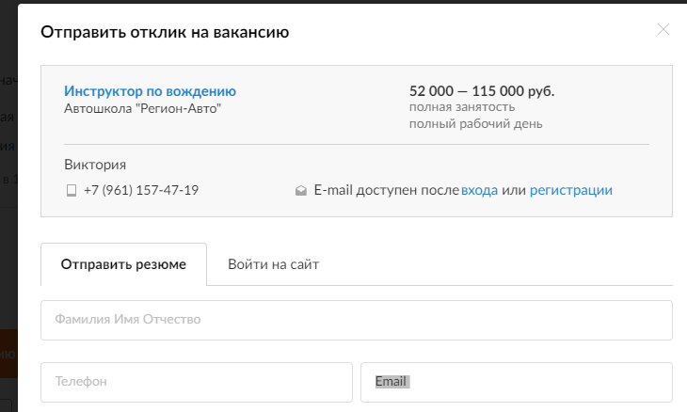Click into the Телефон input field
687x412 pixels.
(x=196, y=382)
